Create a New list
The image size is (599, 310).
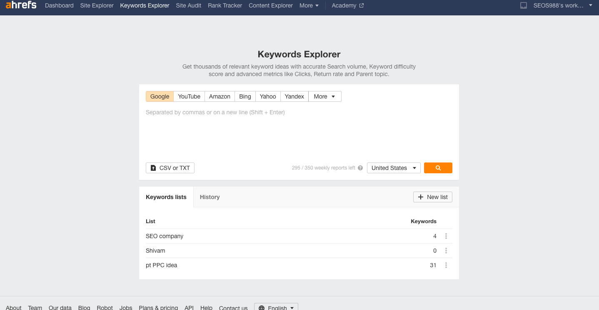coord(433,197)
